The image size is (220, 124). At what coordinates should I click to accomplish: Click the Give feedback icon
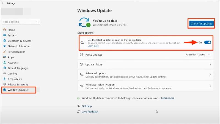[78, 112]
